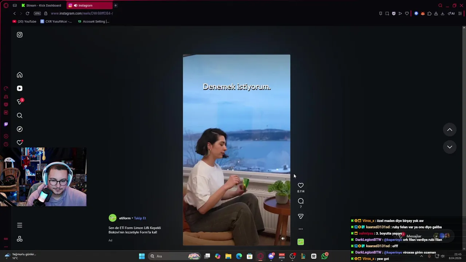The image size is (466, 262).
Task: Click the Opera pinboard pin icon
Action: (x=381, y=13)
